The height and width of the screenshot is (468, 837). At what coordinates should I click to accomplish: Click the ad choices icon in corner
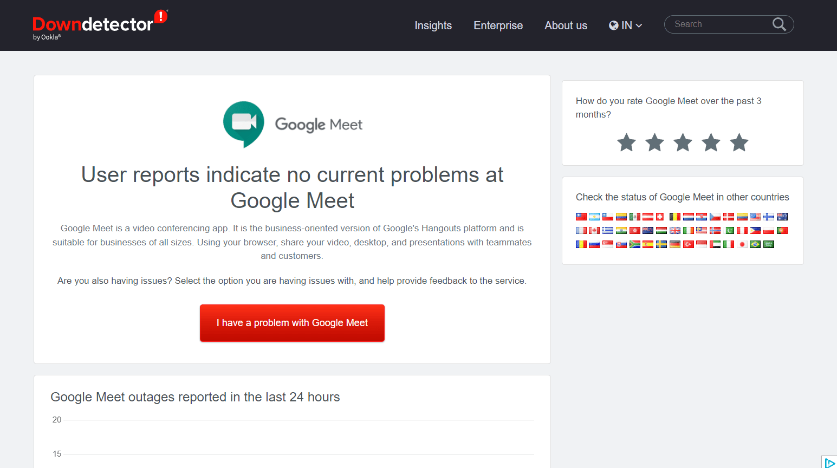point(829,463)
